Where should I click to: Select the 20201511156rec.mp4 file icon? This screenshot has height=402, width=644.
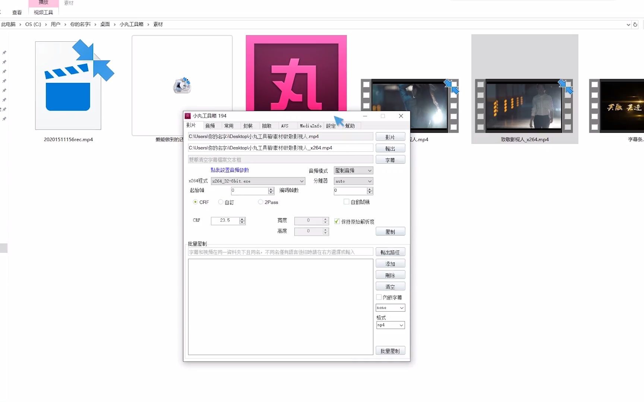(x=74, y=85)
